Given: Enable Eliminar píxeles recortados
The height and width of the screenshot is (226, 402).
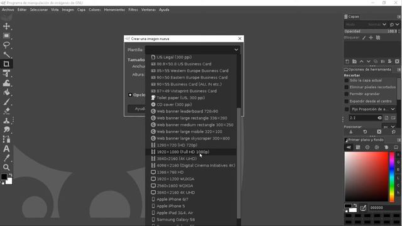Looking at the screenshot, I should click(x=347, y=87).
